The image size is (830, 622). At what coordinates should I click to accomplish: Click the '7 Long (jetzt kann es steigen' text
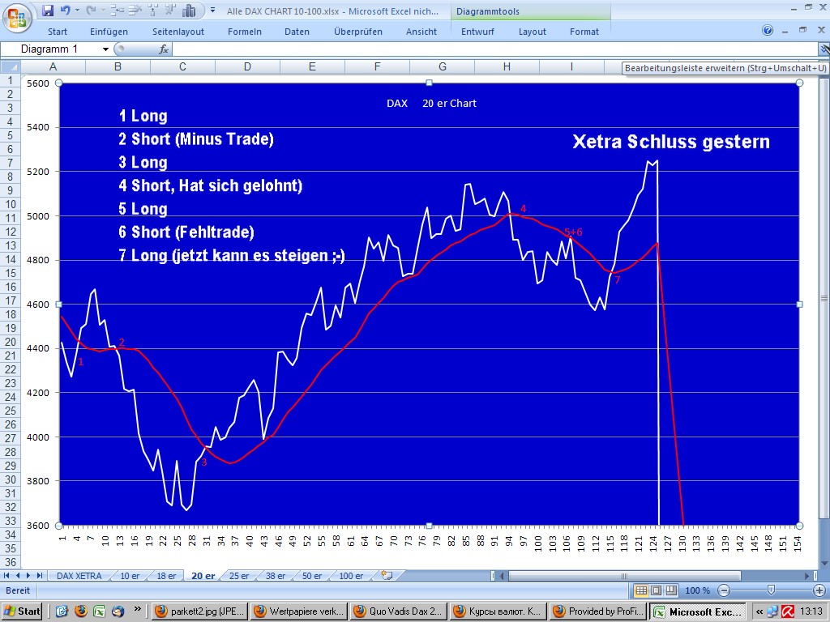(231, 255)
